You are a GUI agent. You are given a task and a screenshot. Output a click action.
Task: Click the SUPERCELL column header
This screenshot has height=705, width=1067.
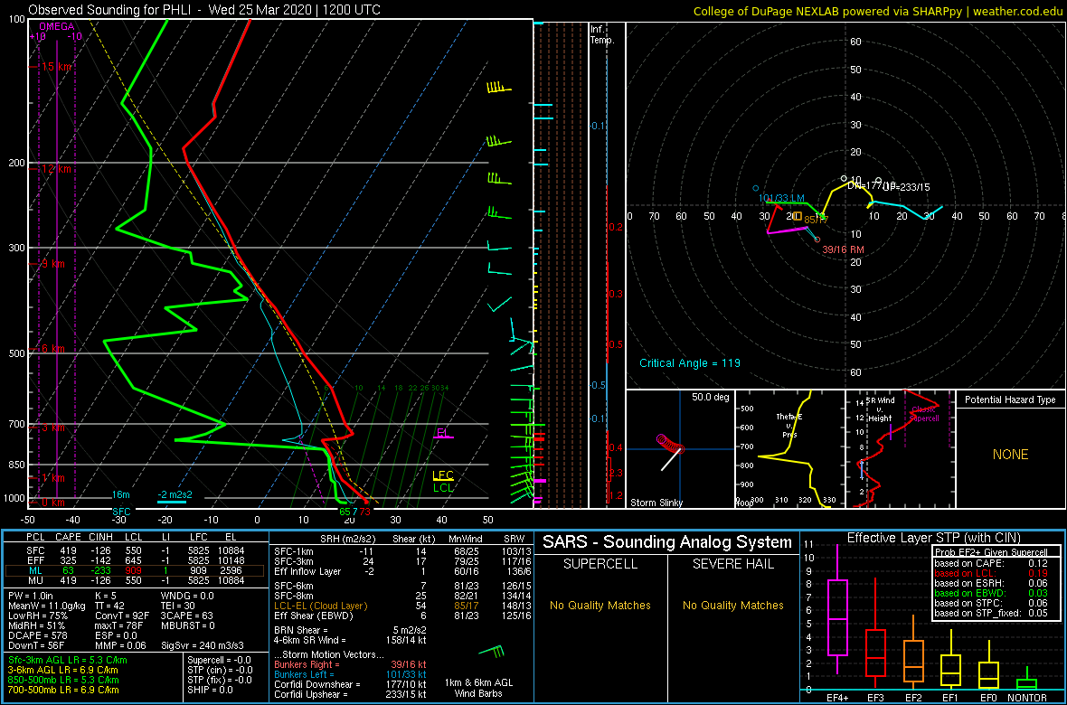pyautogui.click(x=600, y=565)
